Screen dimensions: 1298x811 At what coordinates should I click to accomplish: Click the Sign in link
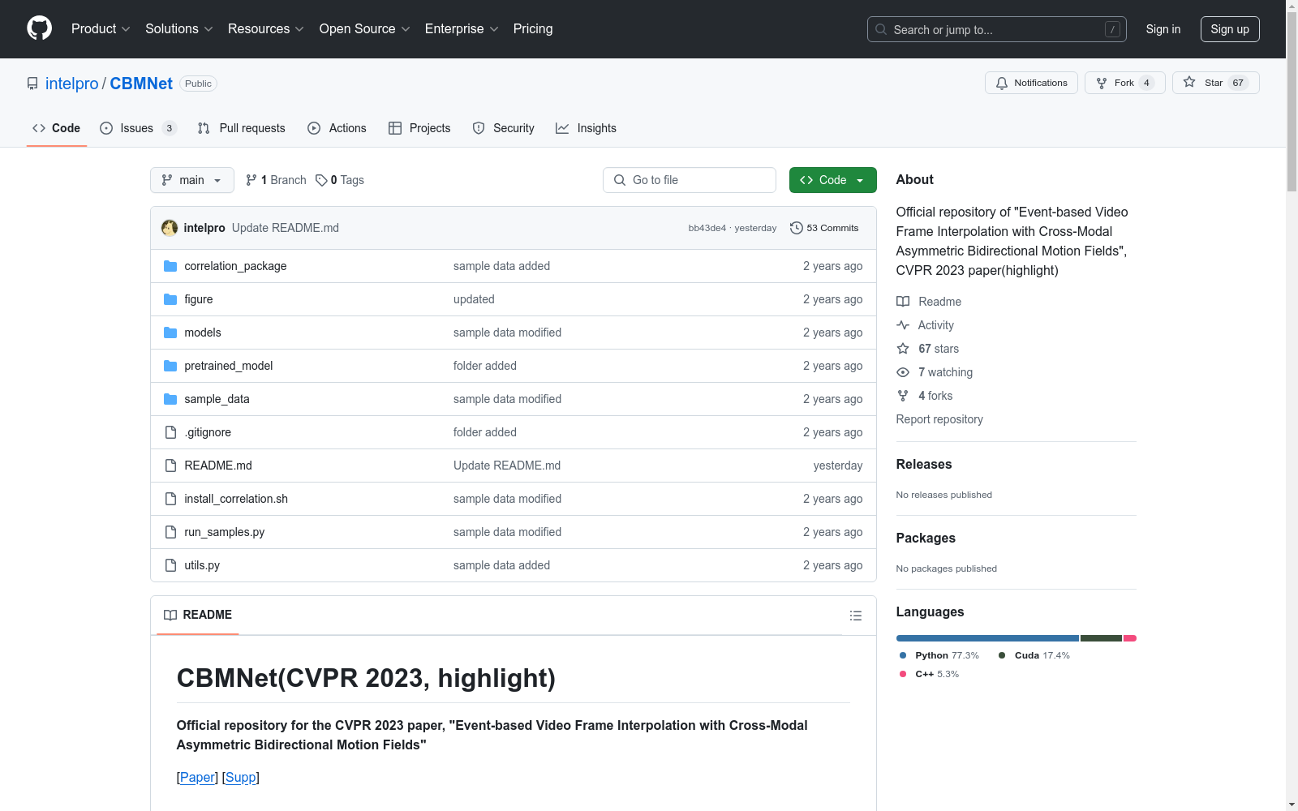(1163, 29)
